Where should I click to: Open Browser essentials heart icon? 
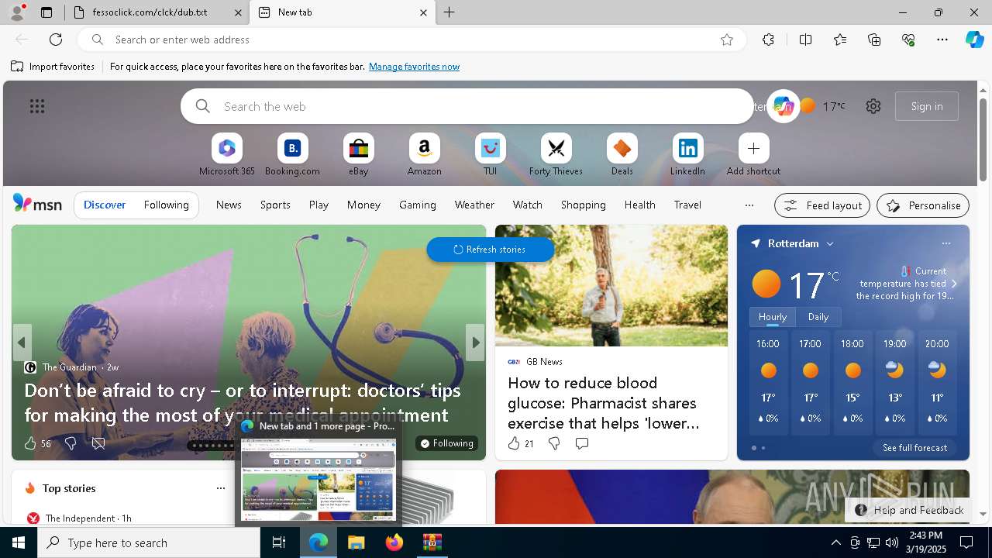[x=908, y=40]
